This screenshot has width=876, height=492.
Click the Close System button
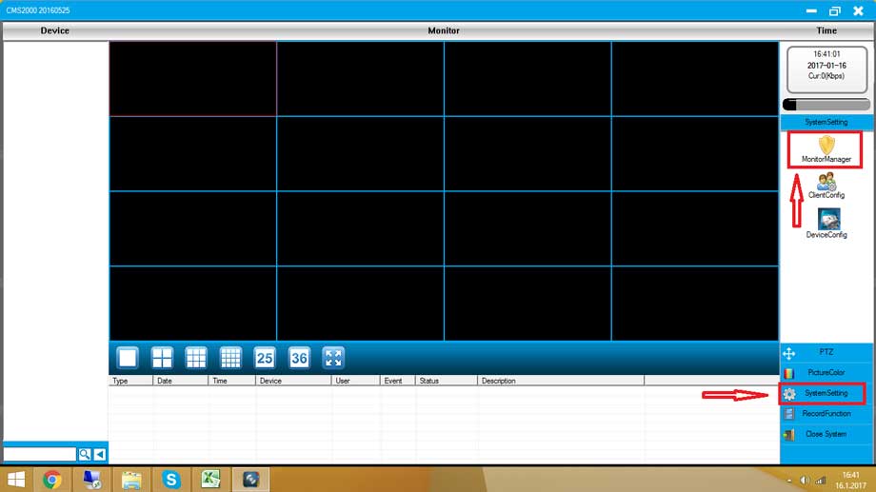(x=825, y=434)
